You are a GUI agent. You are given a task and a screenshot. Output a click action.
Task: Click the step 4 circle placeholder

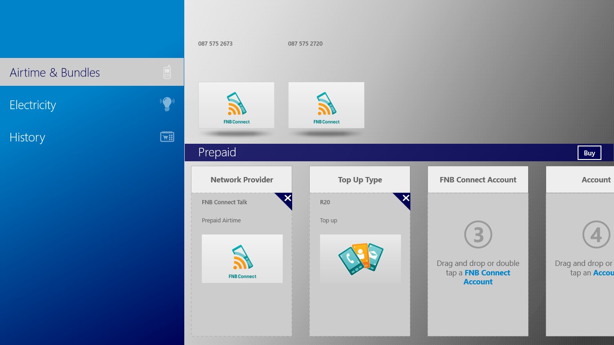tap(596, 234)
